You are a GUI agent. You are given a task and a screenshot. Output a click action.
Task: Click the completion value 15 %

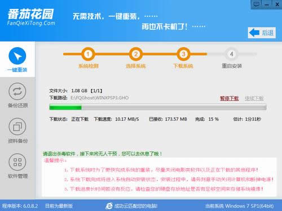(213, 119)
